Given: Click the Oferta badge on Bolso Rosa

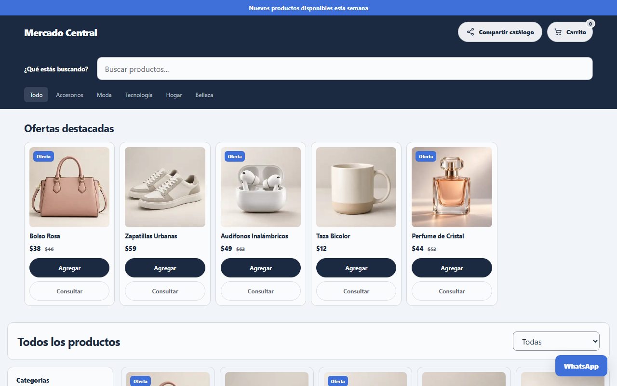Looking at the screenshot, I should click(x=43, y=156).
